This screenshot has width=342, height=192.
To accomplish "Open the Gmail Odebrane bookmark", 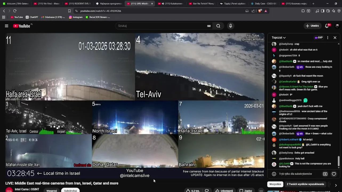I will click(x=53, y=17).
